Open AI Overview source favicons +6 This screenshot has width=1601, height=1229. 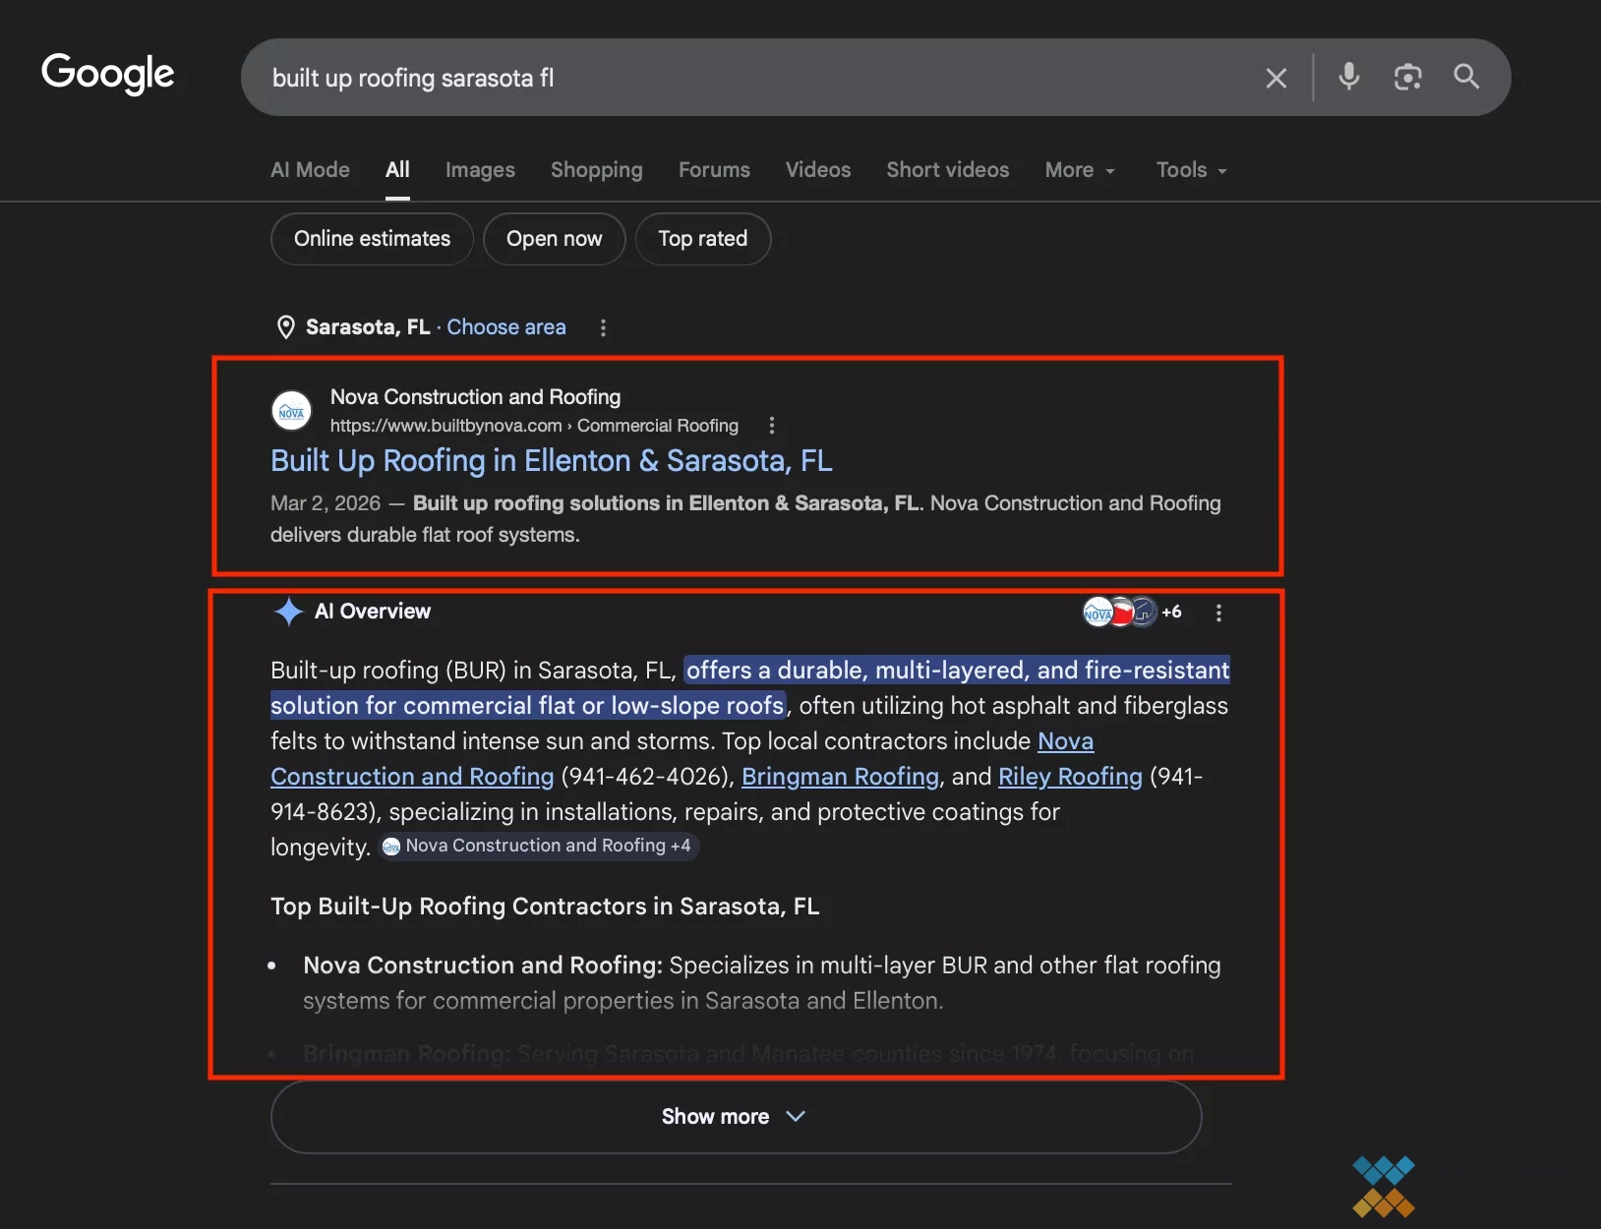1132,612
